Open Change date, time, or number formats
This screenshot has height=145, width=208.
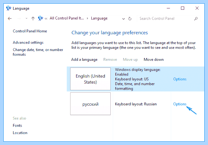click(38, 52)
